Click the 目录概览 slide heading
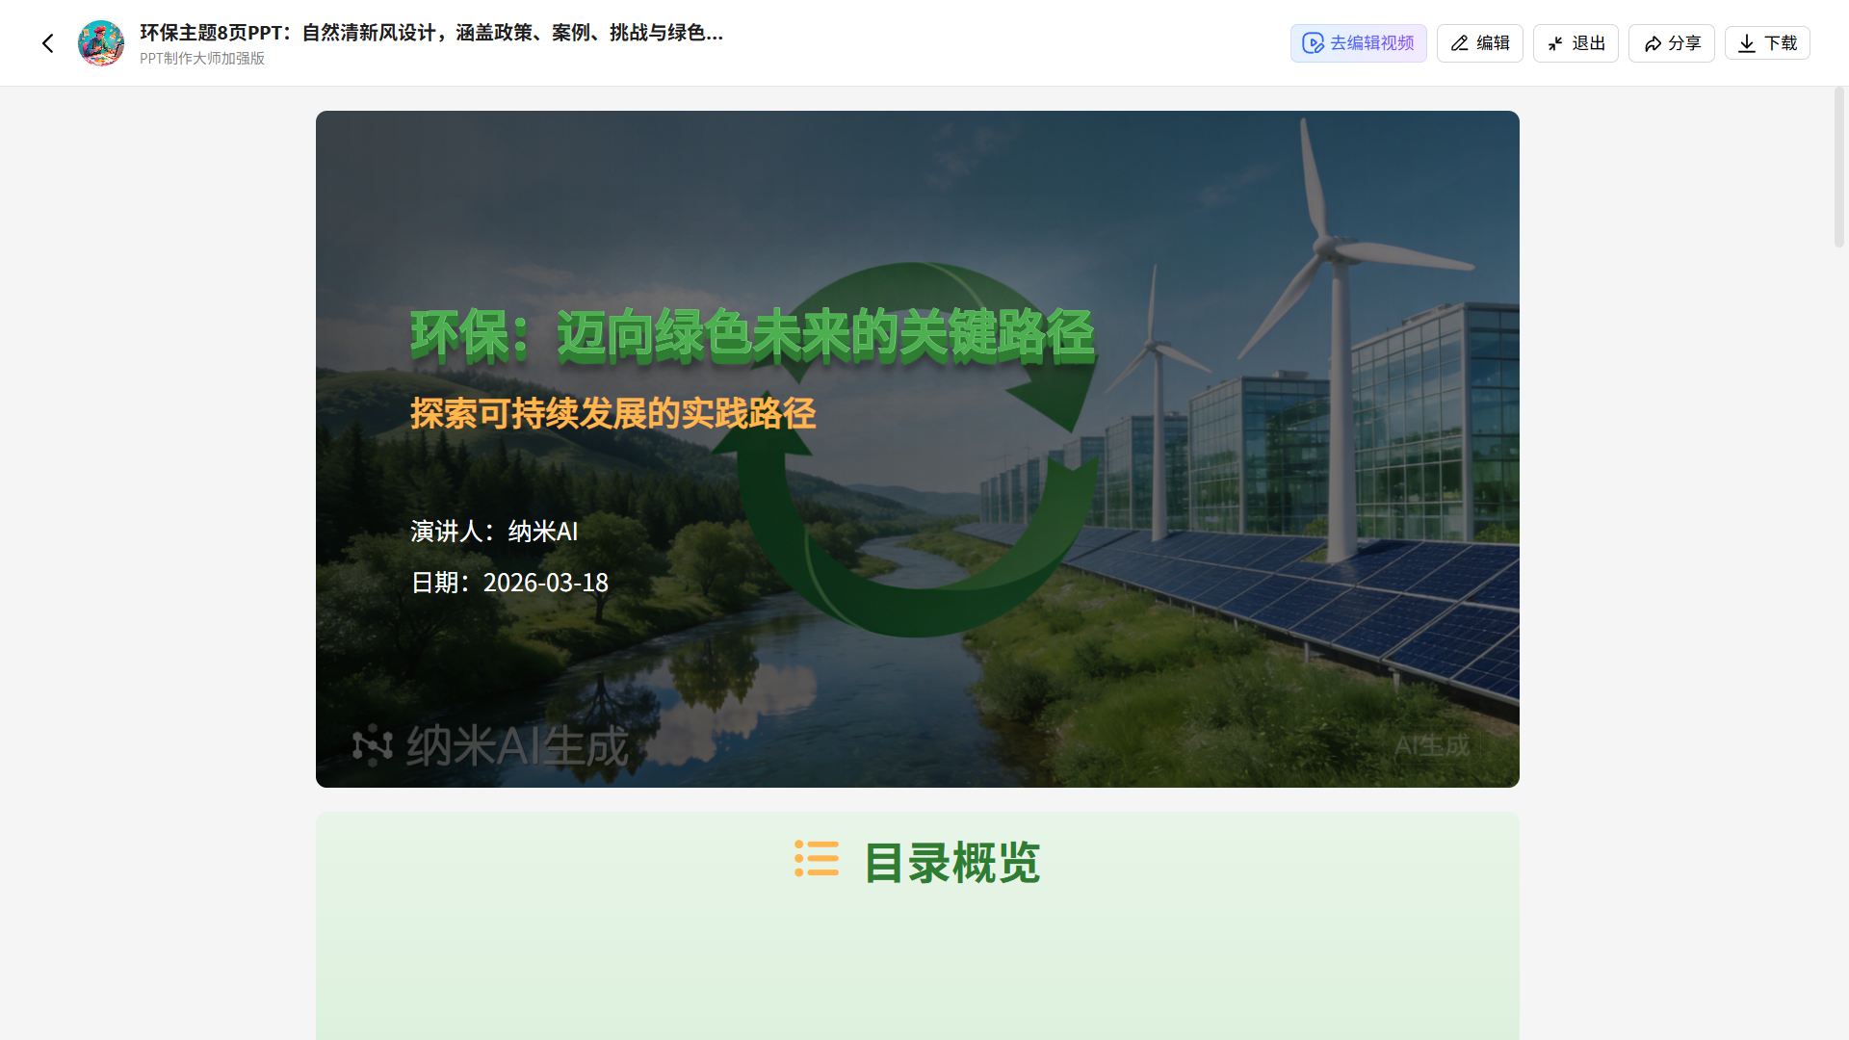Screen dimensions: 1849x1040 pos(951,863)
